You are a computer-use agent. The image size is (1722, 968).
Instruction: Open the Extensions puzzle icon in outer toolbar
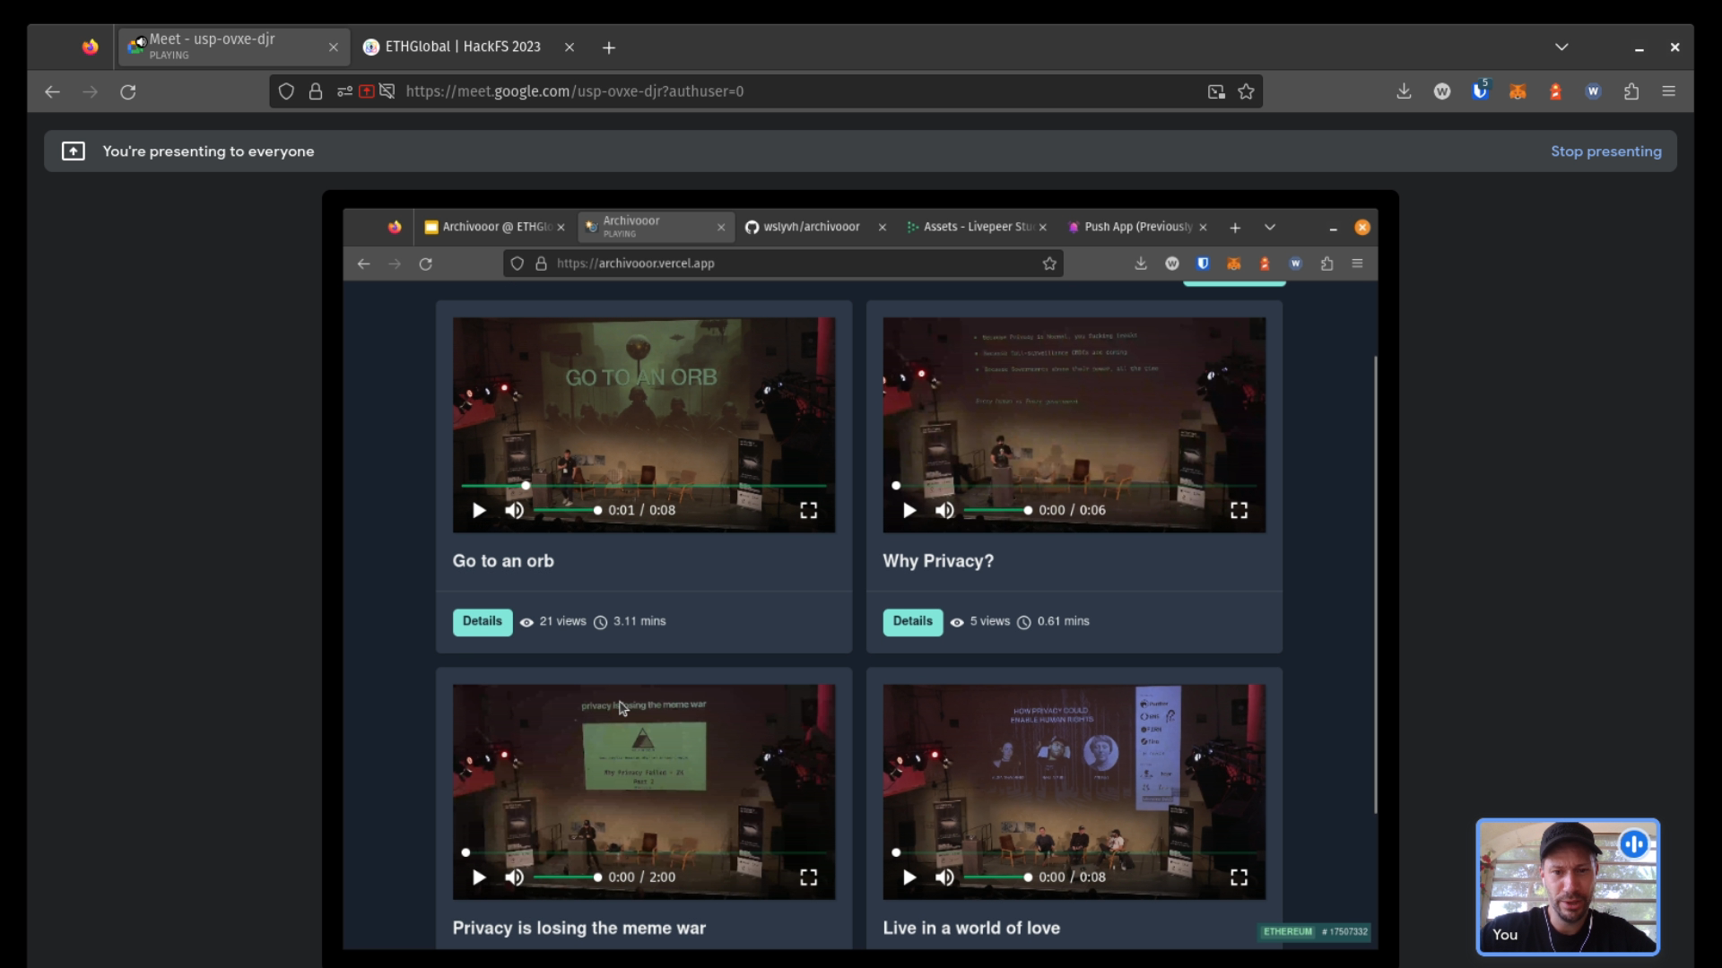[x=1631, y=91]
